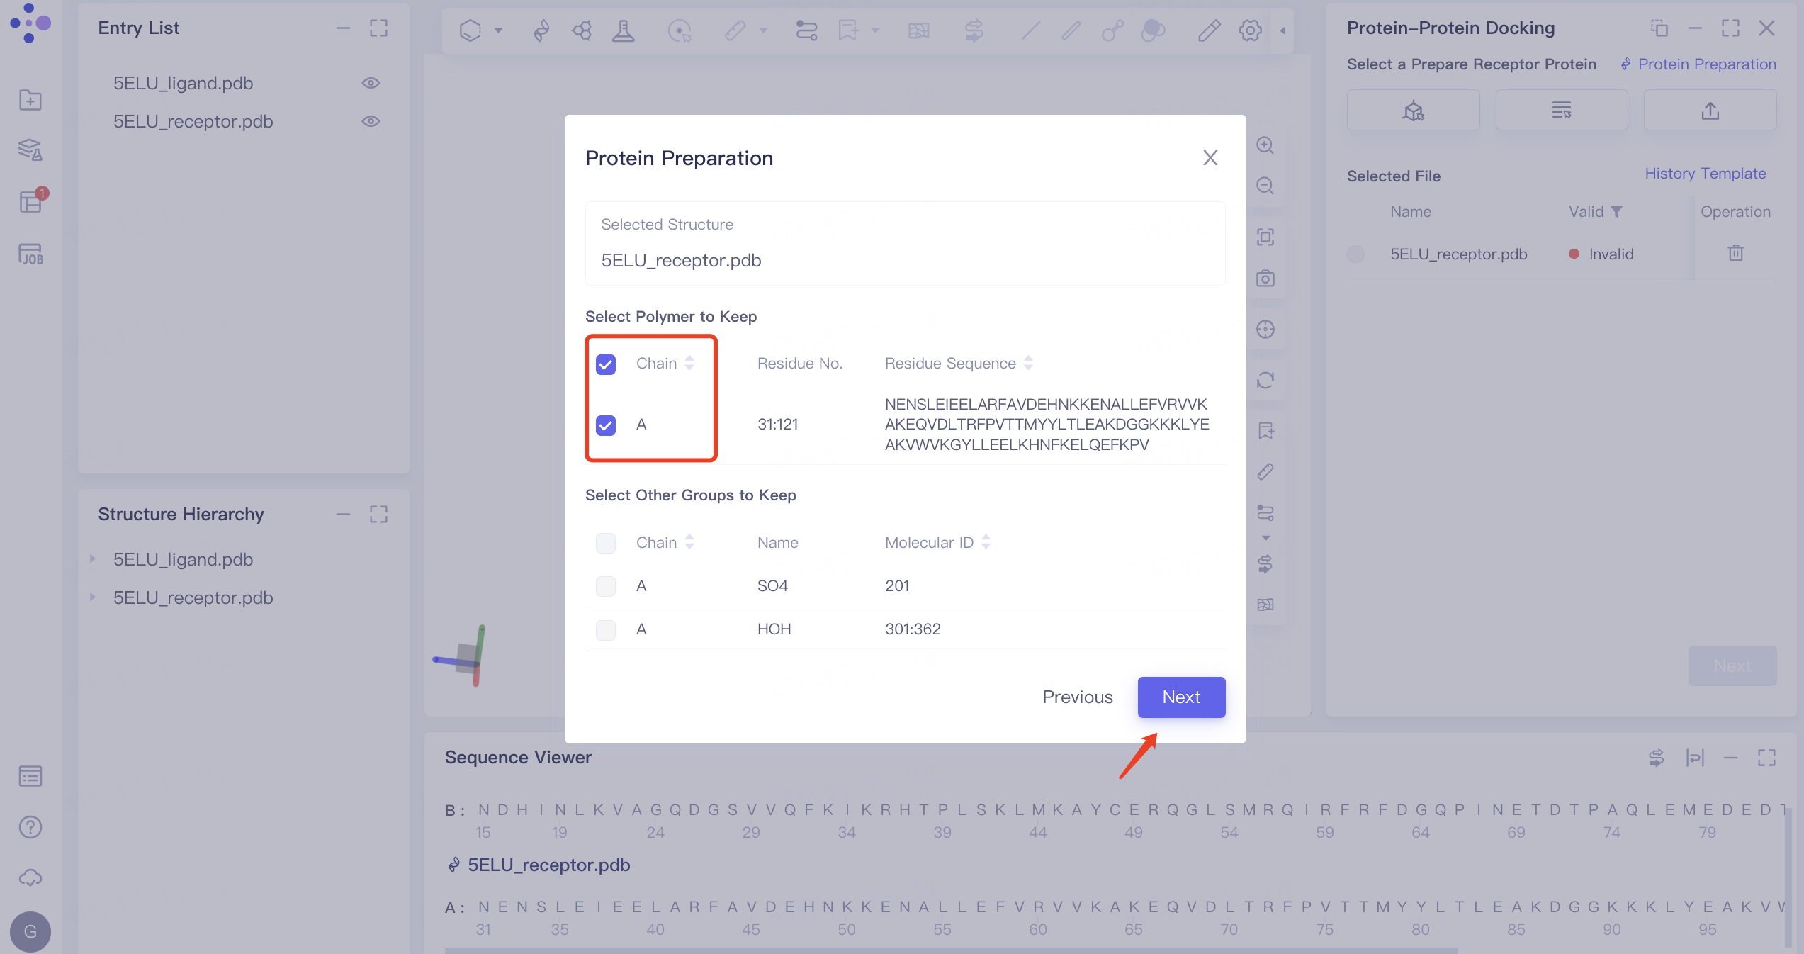Screen dimensions: 1804x954
Task: Open the structure type dropdown in the toolbar
Action: pyautogui.click(x=498, y=30)
